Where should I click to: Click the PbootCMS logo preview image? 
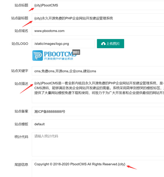54,55
